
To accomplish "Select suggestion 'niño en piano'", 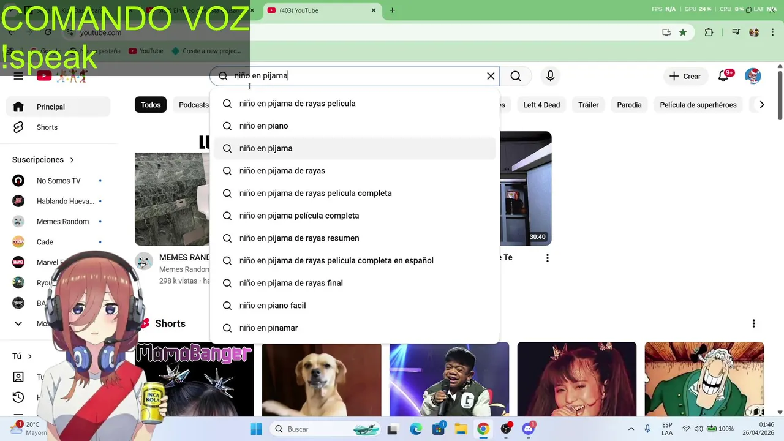I will [355, 126].
